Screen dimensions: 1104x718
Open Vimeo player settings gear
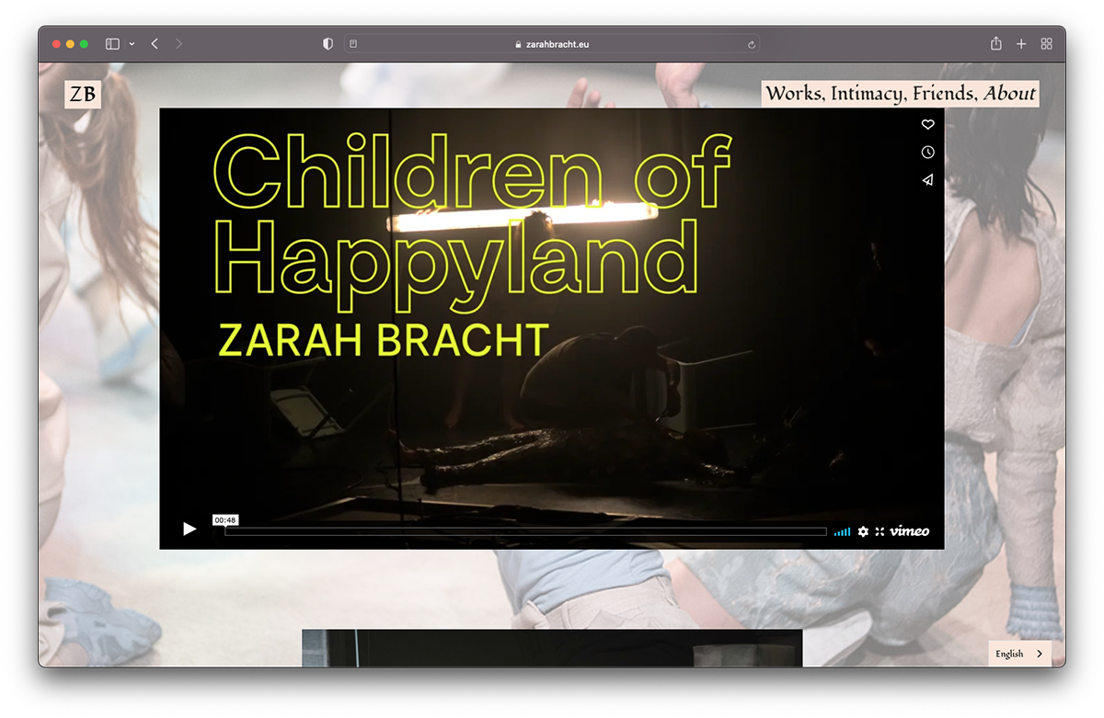point(863,531)
